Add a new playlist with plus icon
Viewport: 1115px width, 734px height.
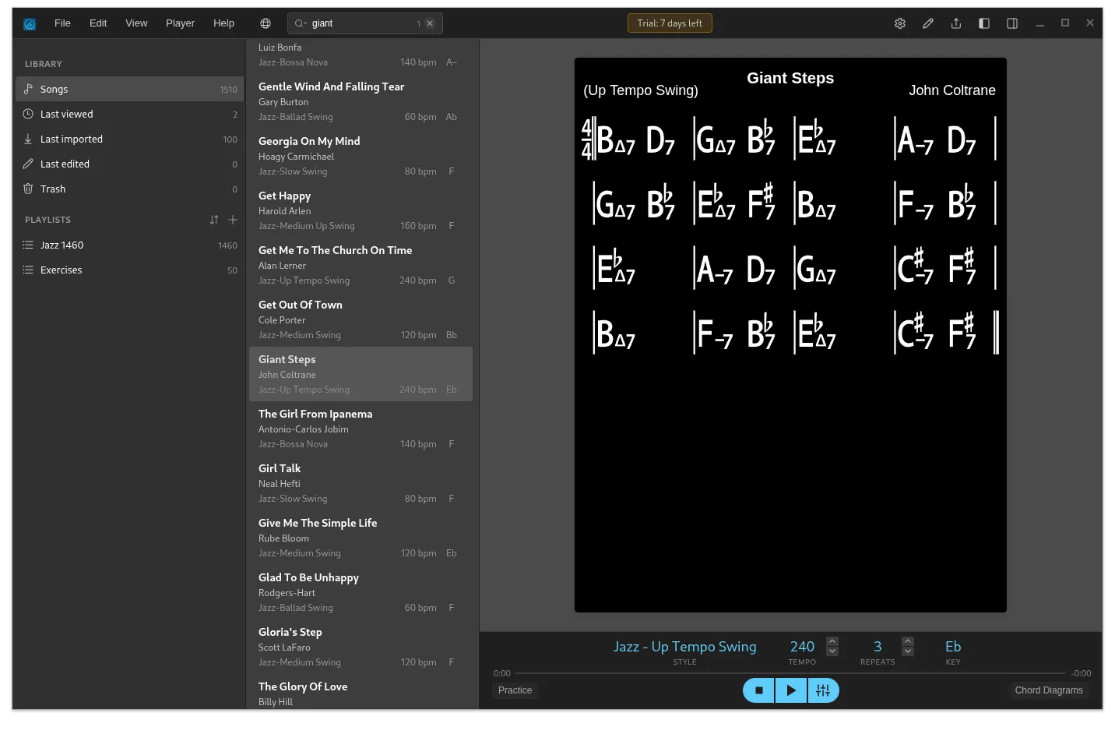coord(233,220)
